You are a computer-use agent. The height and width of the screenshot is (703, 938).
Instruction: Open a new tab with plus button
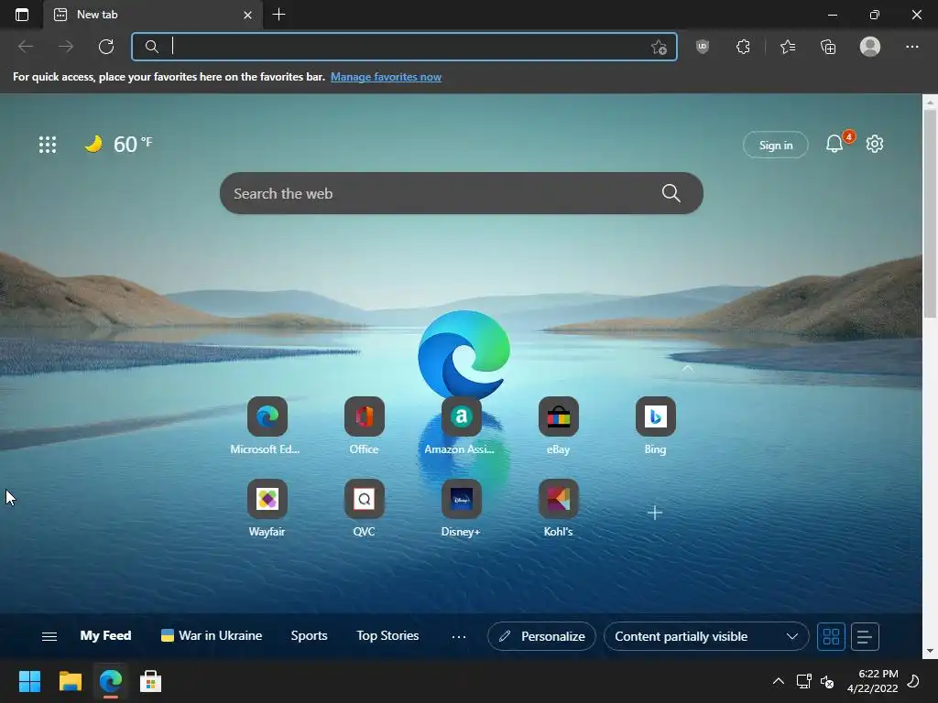(278, 15)
